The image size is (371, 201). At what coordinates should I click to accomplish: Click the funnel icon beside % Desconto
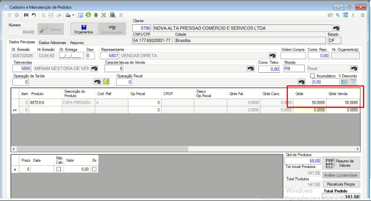(353, 82)
